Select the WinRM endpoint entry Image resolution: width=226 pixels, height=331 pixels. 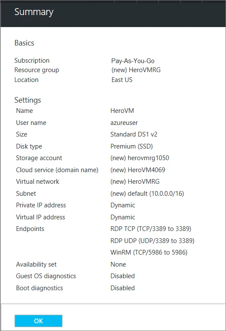tap(149, 252)
